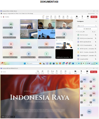Screen dimensions: 99x119
Task: Expand Mic options arrow in participant-grid meeting
Action: point(85,17)
